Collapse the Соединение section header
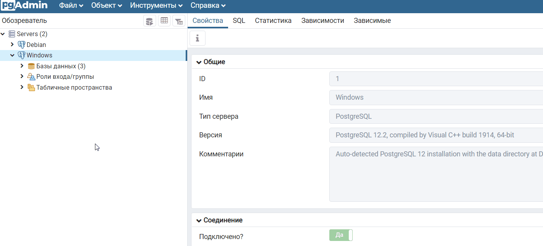Image resolution: width=543 pixels, height=246 pixels. 199,220
